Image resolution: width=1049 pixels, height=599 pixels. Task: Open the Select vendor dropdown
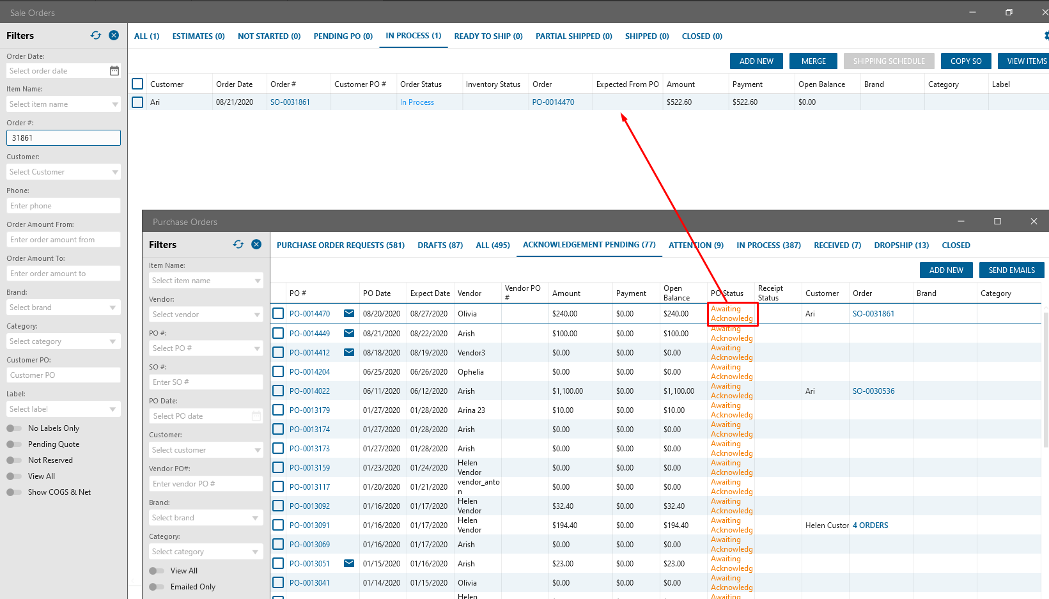point(258,315)
